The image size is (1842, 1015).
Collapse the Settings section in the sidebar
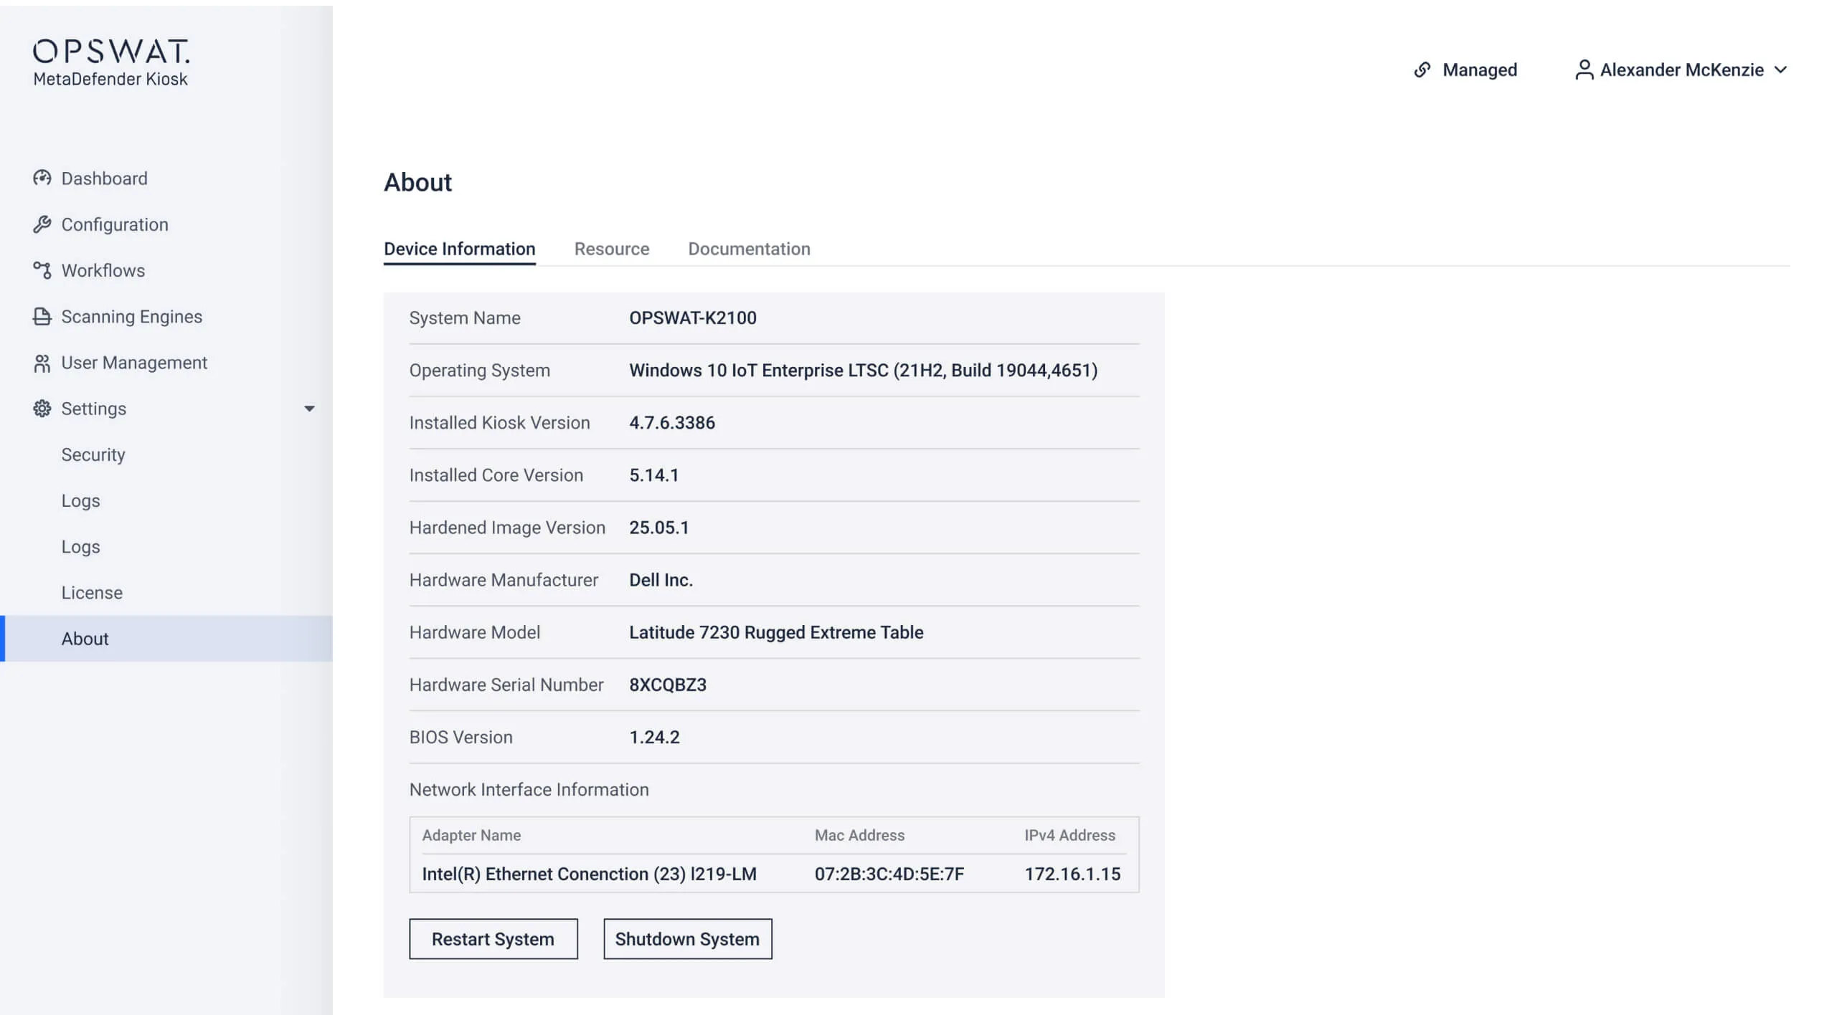(x=309, y=409)
